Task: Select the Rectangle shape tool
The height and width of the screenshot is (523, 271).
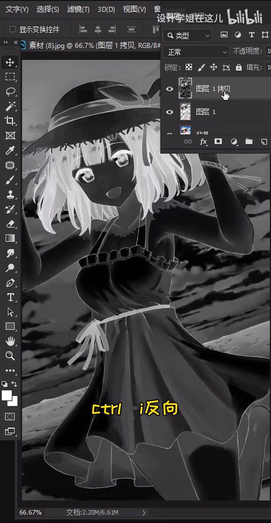Action: [x=10, y=326]
